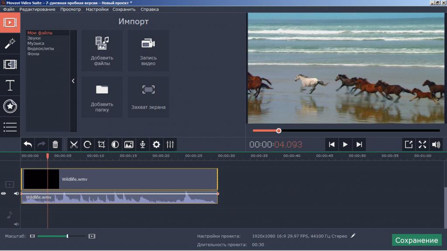Open the Справка menu

[149, 9]
